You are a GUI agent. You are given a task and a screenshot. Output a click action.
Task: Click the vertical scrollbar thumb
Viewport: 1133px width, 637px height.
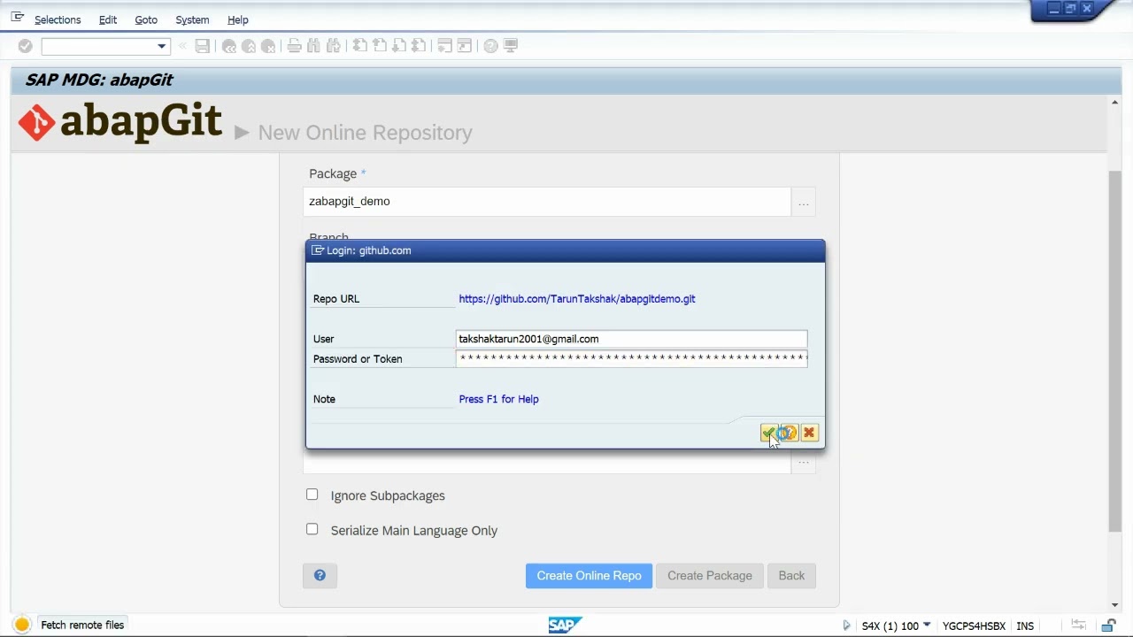click(x=1114, y=349)
